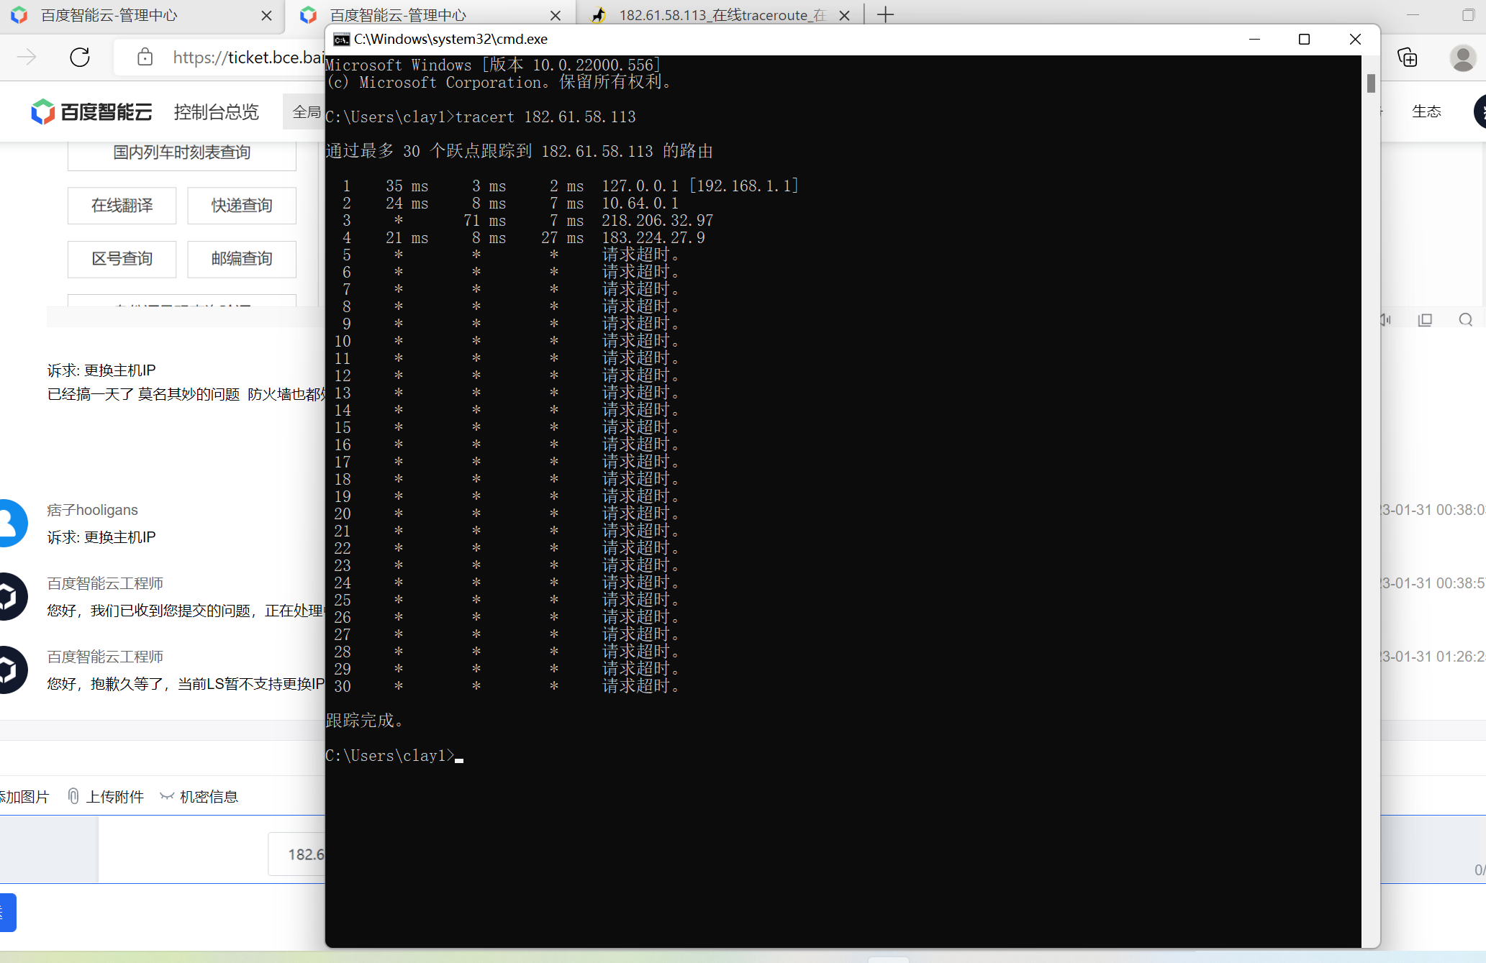Switch to the 在线traceroute browser tab
The height and width of the screenshot is (963, 1486).
tap(720, 15)
